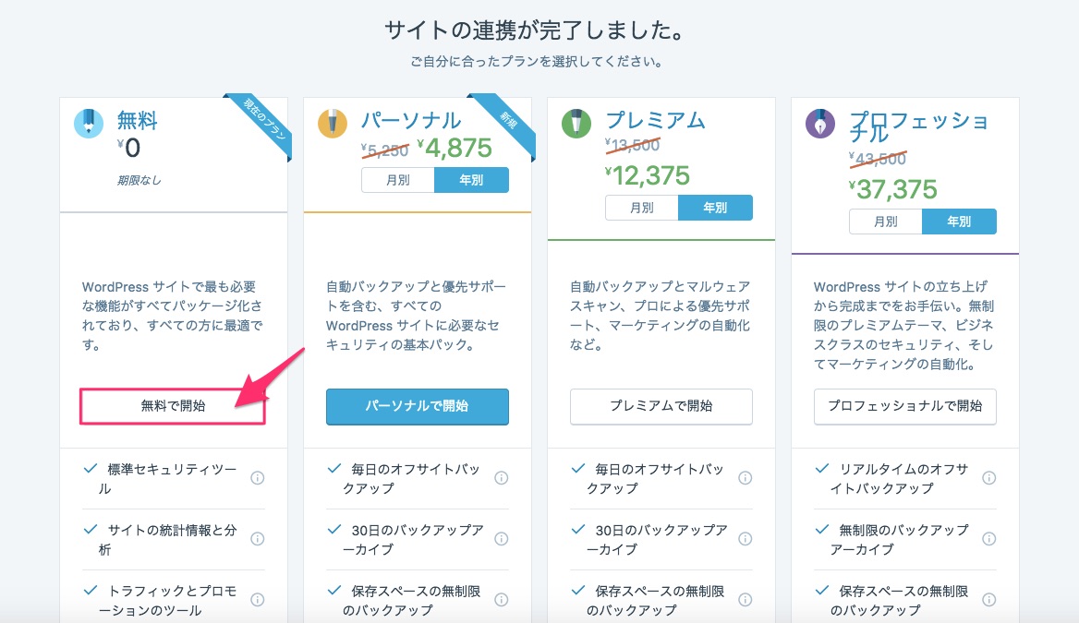Click the Professional feature 無制限のバックアップアーカイブ
Screen dimensions: 1079x623
pyautogui.click(x=899, y=540)
